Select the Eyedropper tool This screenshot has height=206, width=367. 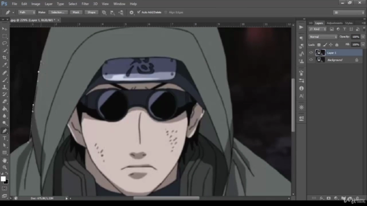[5, 65]
